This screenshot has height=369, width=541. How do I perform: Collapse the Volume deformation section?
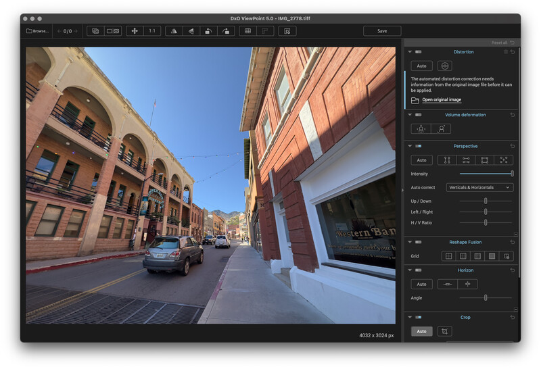(410, 115)
